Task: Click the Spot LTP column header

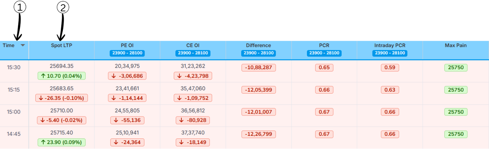Action: (x=61, y=45)
